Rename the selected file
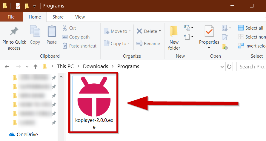The height and width of the screenshot is (141, 266). click(x=148, y=43)
